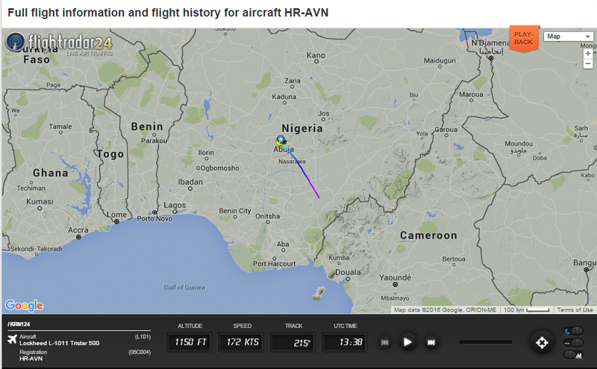Open the Terms of Use link

click(575, 310)
